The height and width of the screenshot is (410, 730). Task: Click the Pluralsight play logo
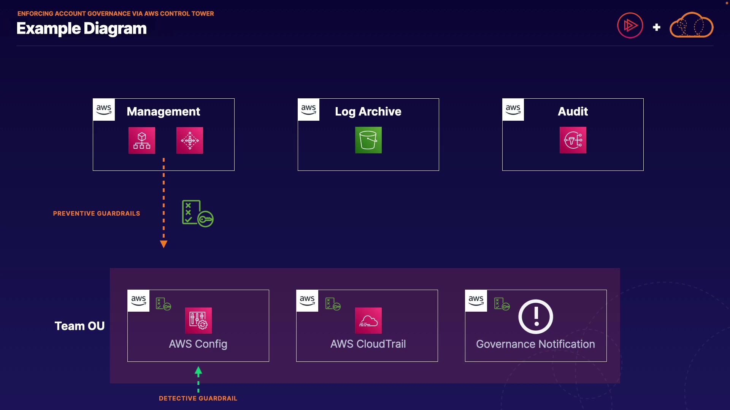tap(630, 25)
